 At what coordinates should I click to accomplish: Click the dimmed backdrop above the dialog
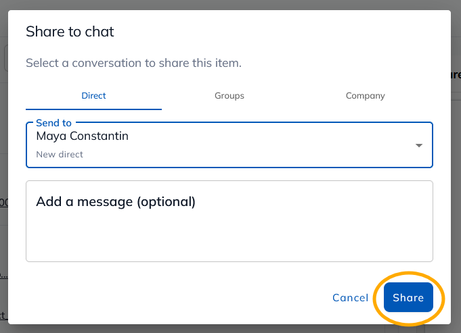(229, 5)
